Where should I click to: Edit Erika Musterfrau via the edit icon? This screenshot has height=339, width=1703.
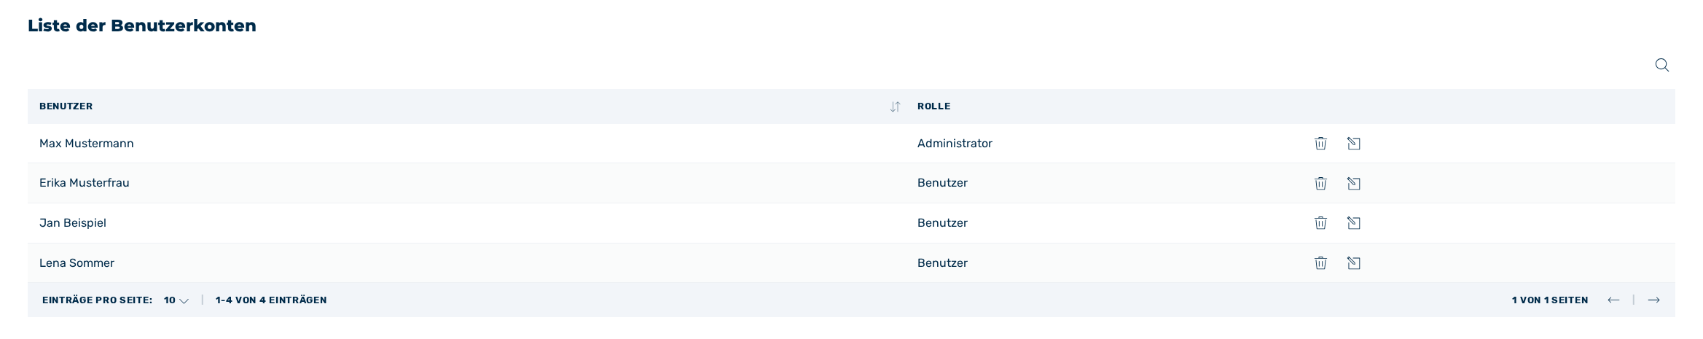1353,183
